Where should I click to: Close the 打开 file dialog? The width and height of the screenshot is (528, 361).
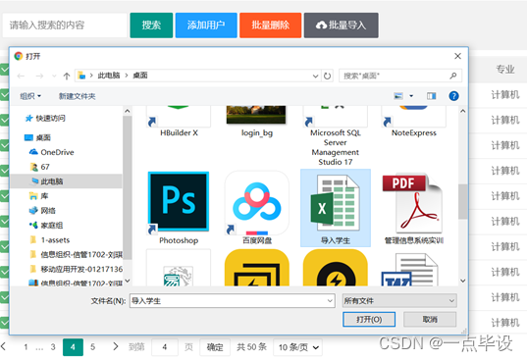457,56
